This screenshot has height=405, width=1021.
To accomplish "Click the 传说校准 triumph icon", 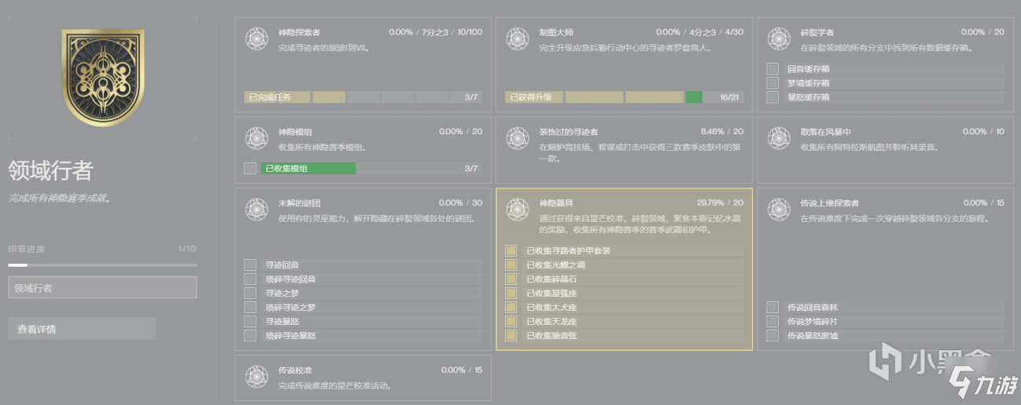I will [256, 377].
